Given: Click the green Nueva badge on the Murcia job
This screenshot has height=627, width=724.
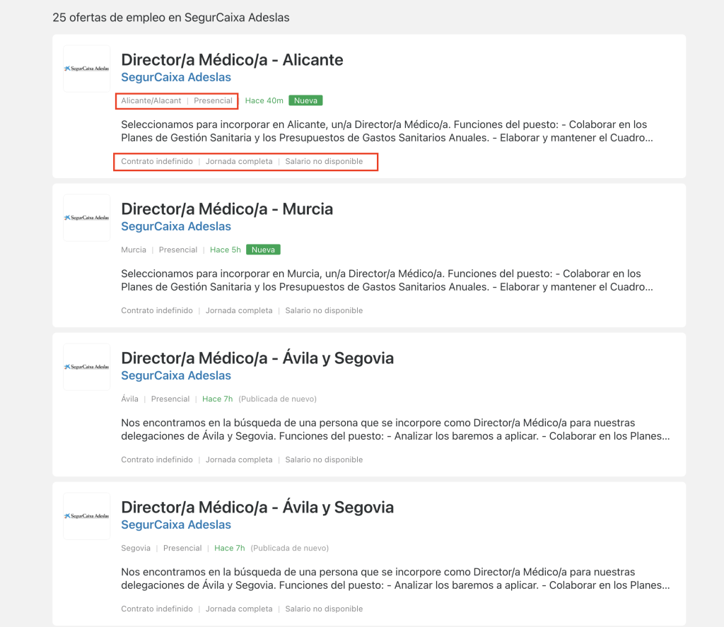Looking at the screenshot, I should coord(263,250).
